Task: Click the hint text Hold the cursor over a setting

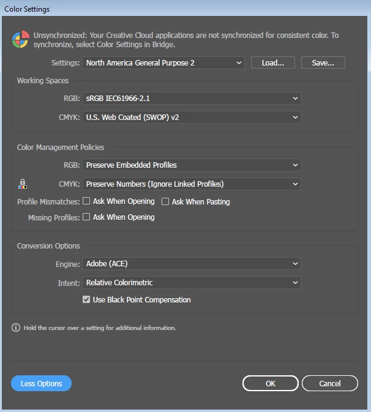Action: point(100,328)
